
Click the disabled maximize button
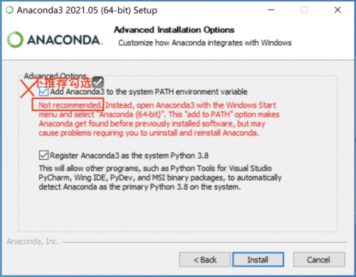304,10
